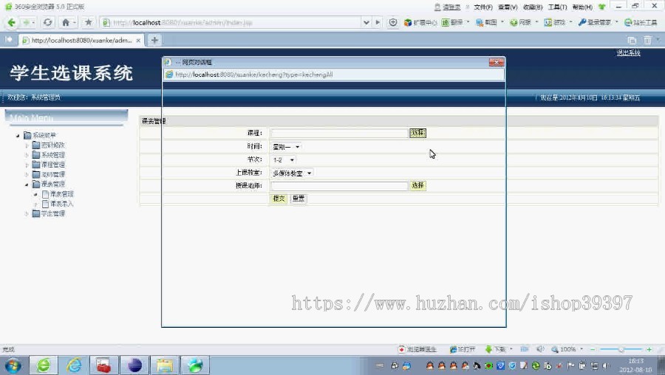665x375 pixels.
Task: Click the browser forward arrow
Action: pos(27,22)
